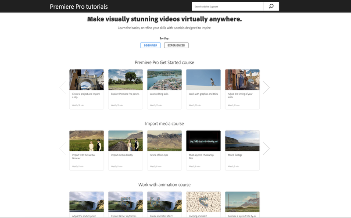
Task: Click the 'Premiere Pro Get Started course' heading
Action: point(165,62)
